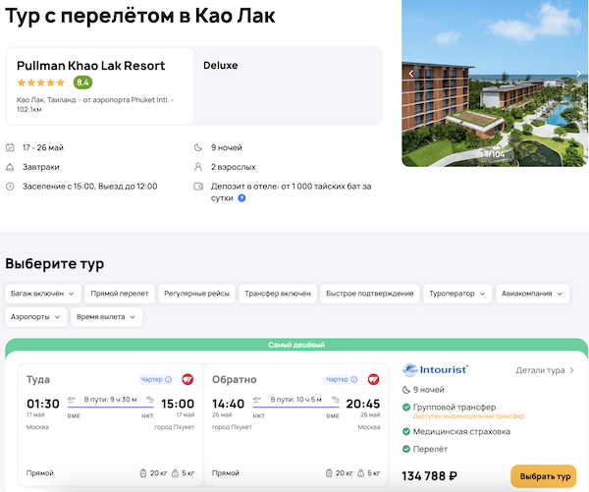Image resolution: width=589 pixels, height=492 pixels.
Task: Open the Аэропорты filter dropdown
Action: click(35, 316)
